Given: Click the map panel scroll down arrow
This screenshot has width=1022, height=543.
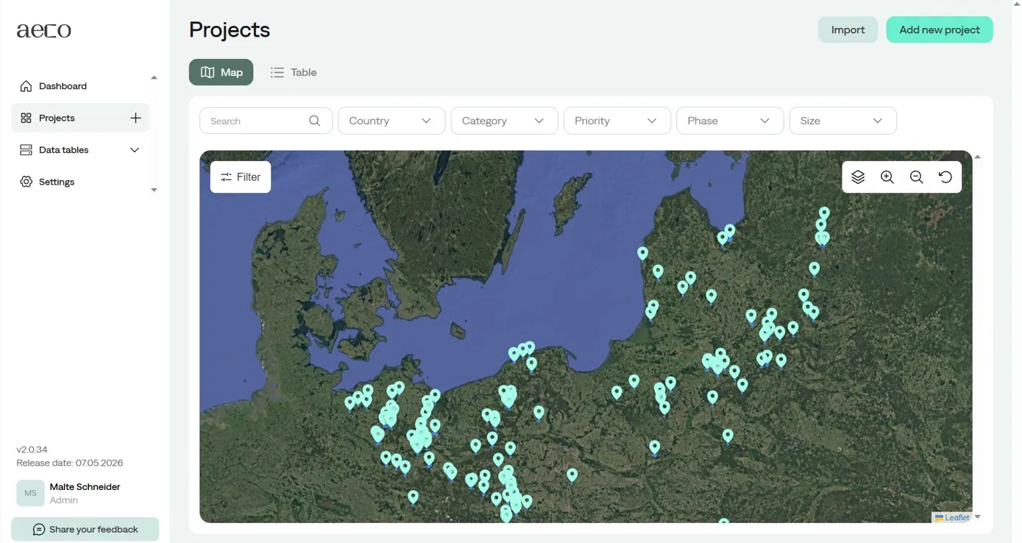Looking at the screenshot, I should (978, 517).
